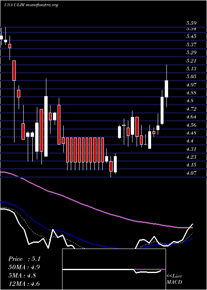207x290 pixels.
Task: Click the 5.37 price axis label
Action: coord(191,45)
